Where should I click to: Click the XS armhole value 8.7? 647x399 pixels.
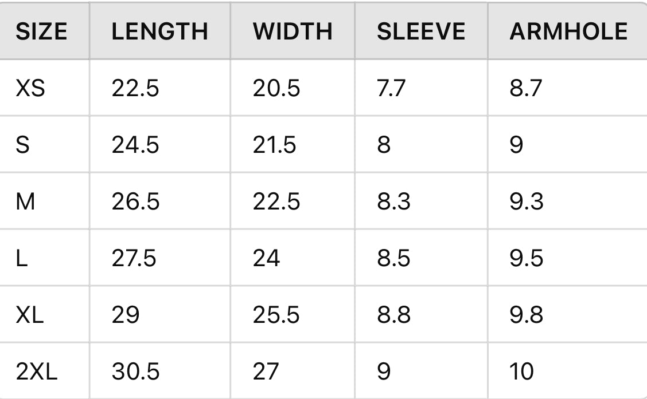click(525, 88)
